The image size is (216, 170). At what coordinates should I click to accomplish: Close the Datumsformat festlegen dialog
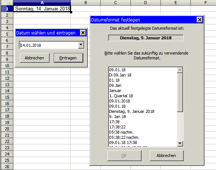pos(199,20)
